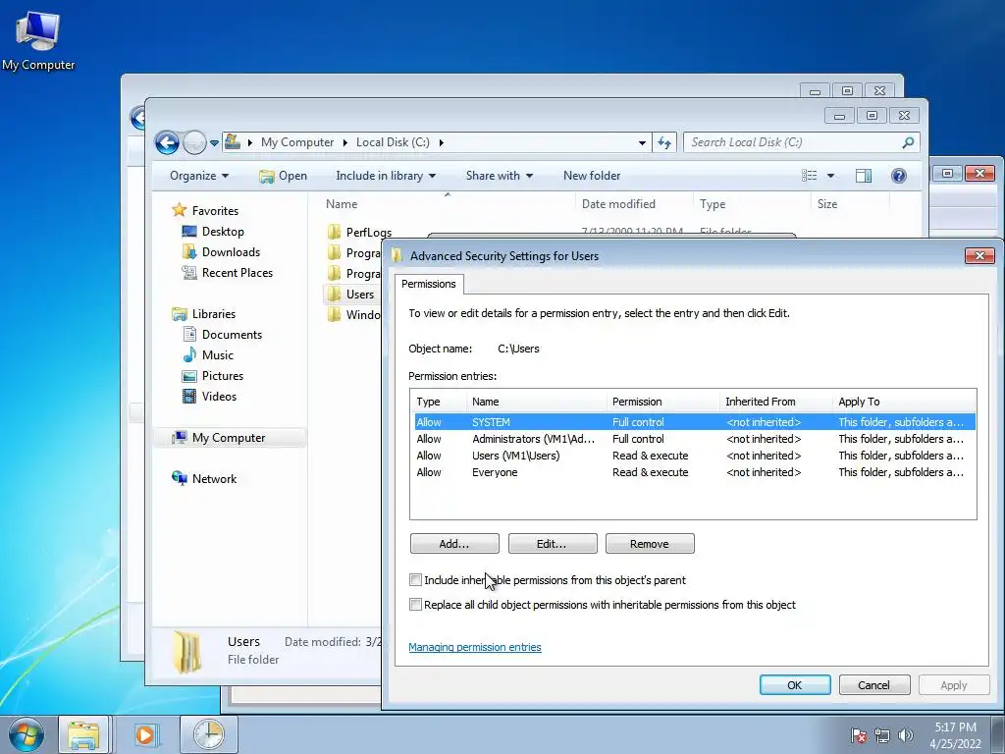Click the forward navigation button in Explorer
This screenshot has width=1005, height=754.
coord(194,142)
